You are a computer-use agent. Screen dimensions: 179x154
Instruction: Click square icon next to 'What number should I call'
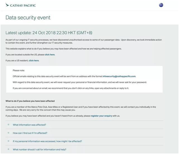(9, 149)
